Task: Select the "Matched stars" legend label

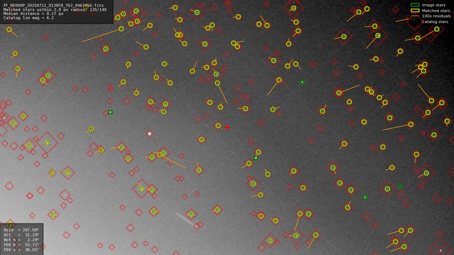Action: pos(436,11)
